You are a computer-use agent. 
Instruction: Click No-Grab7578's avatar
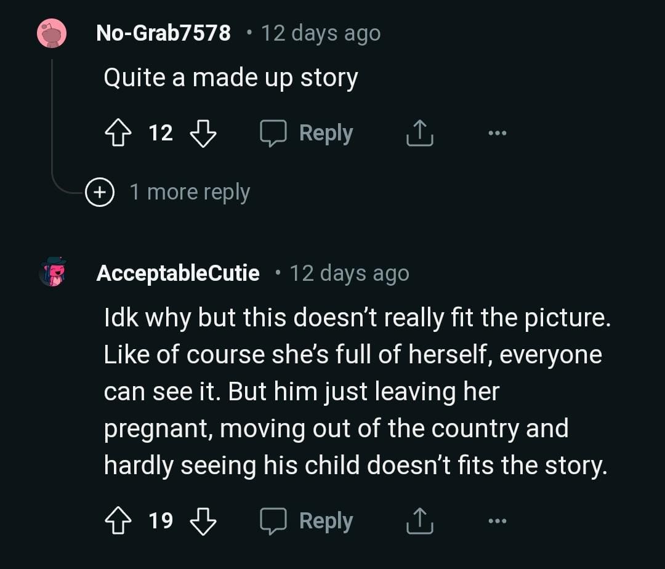pyautogui.click(x=52, y=33)
